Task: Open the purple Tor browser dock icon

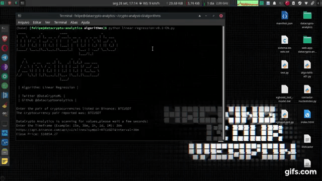Action: click(x=5, y=67)
